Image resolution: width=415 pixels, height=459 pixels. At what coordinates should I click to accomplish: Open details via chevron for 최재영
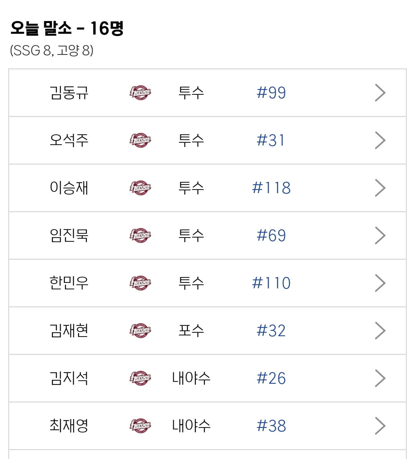[380, 426]
